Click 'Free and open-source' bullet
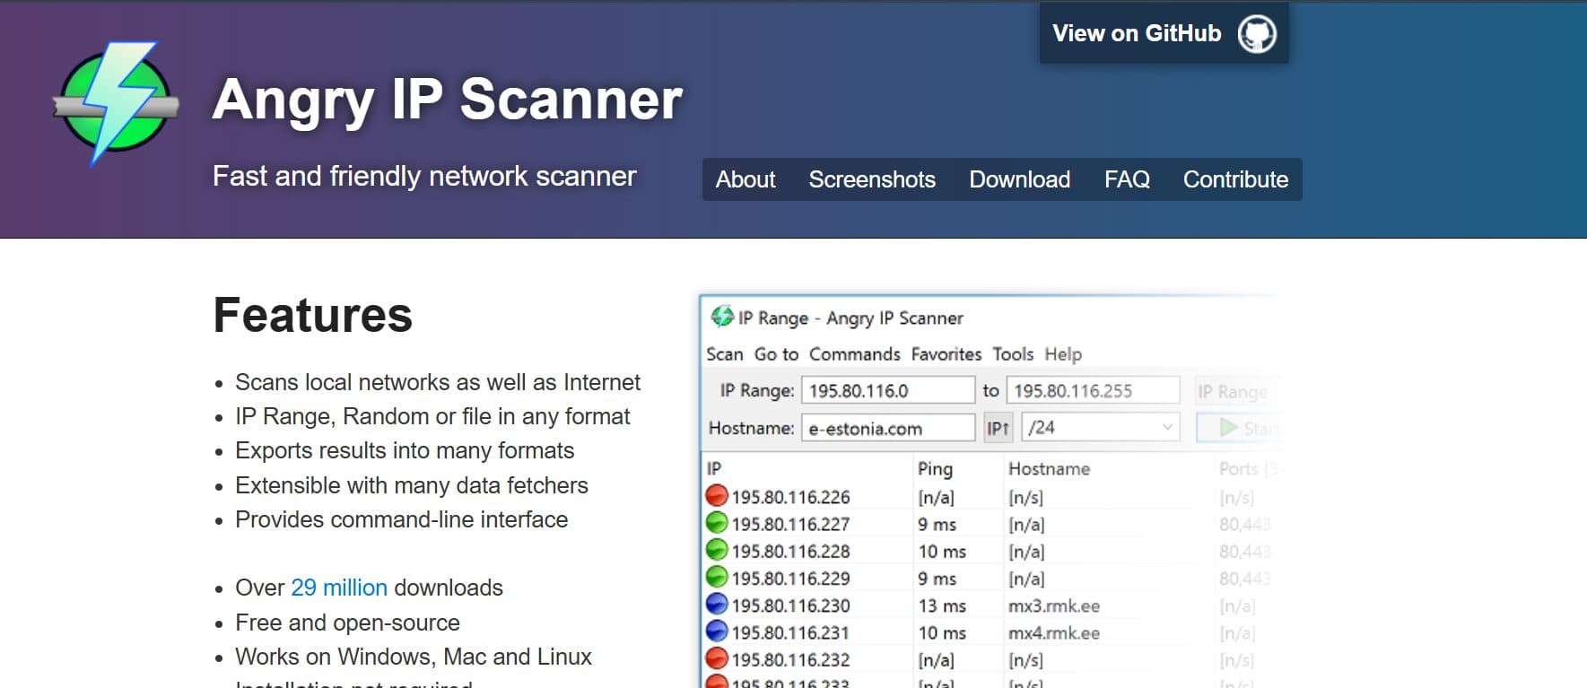This screenshot has height=688, width=1587. pos(347,623)
